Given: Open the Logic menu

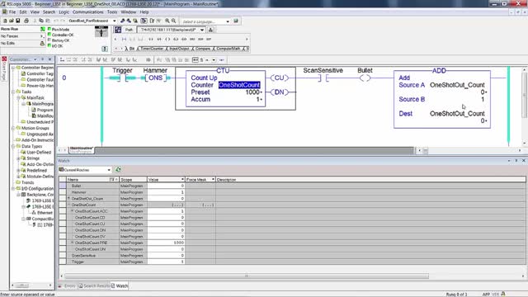Looking at the screenshot, I should 64,12.
